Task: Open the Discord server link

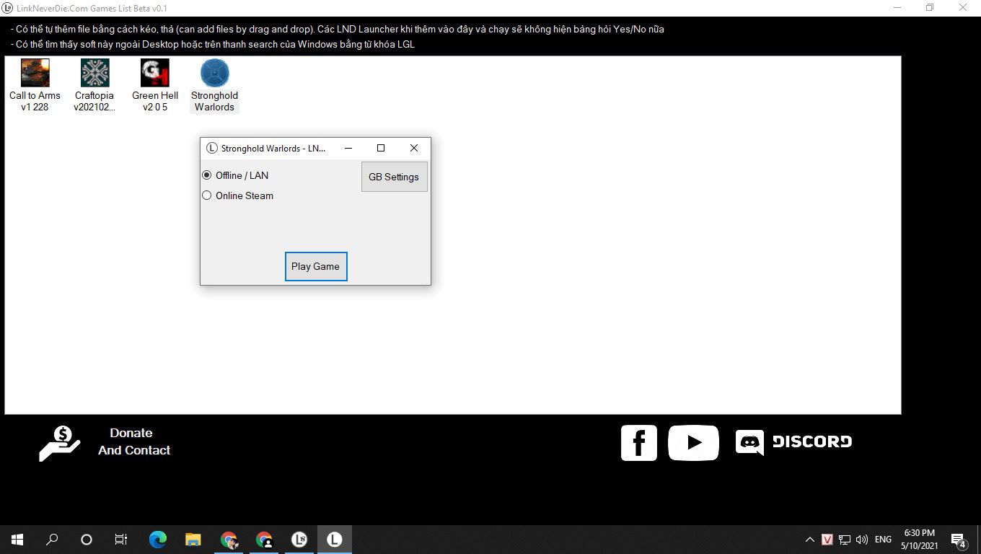Action: coord(793,442)
